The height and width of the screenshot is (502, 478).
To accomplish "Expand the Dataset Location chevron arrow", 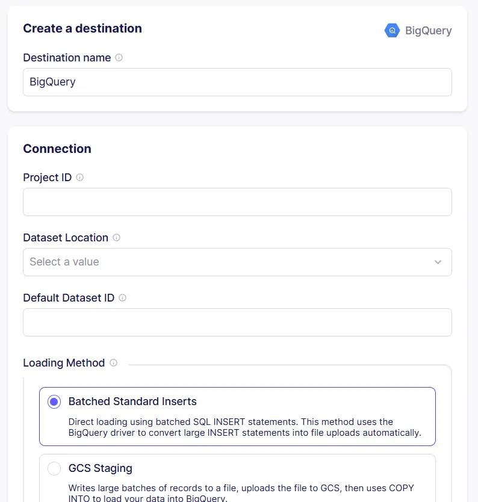I will pos(438,262).
